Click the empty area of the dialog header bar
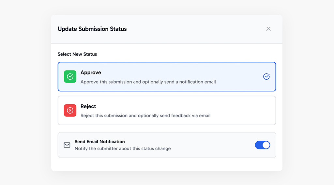The width and height of the screenshot is (334, 185). tap(196, 29)
